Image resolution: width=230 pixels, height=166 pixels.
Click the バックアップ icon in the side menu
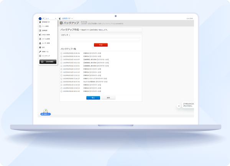(x=40, y=56)
